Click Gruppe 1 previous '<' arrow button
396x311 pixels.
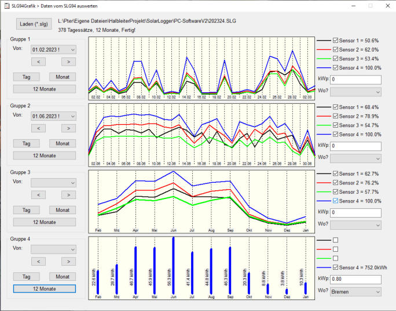(38, 62)
